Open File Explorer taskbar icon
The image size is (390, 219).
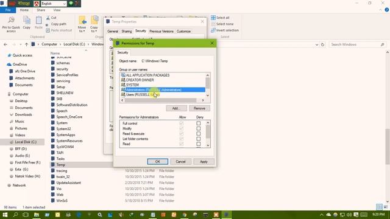[x=37, y=215]
